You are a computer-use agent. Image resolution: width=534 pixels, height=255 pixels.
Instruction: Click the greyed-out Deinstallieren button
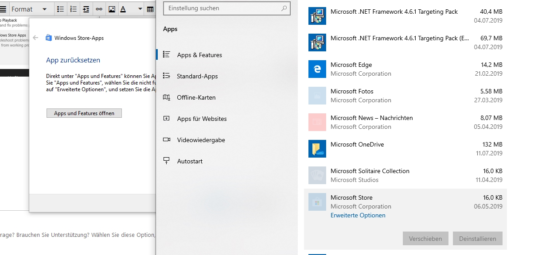(478, 239)
